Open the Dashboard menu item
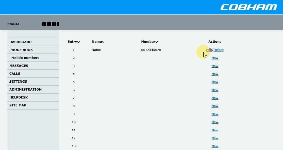283x150 pixels. tap(20, 42)
